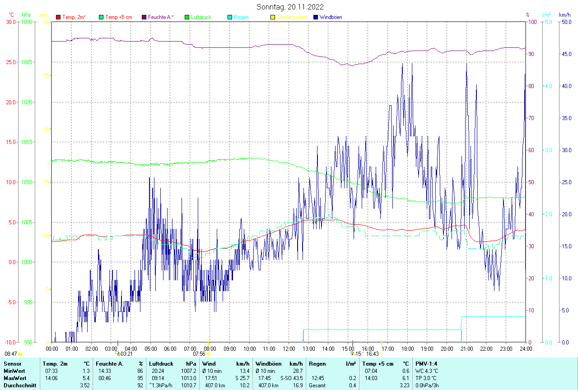The image size is (578, 390).
Task: Click the yellow sunrise icon beside 07:56
Action: coord(208,354)
